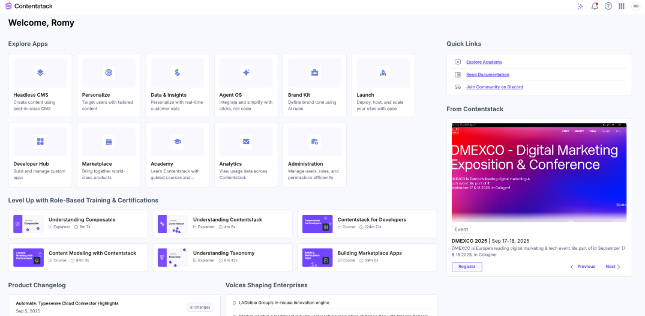This screenshot has width=645, height=316.
Task: Go to Next item in From Contentstack
Action: (x=613, y=267)
